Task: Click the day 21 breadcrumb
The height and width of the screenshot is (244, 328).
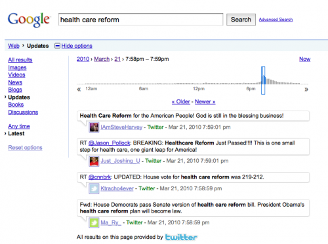Action: click(117, 59)
